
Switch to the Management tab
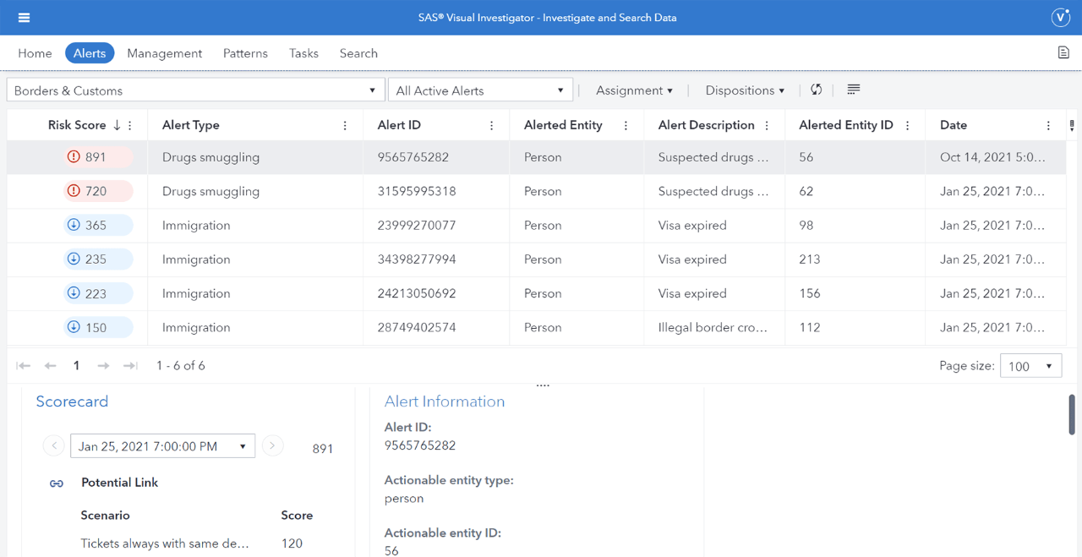[164, 52]
